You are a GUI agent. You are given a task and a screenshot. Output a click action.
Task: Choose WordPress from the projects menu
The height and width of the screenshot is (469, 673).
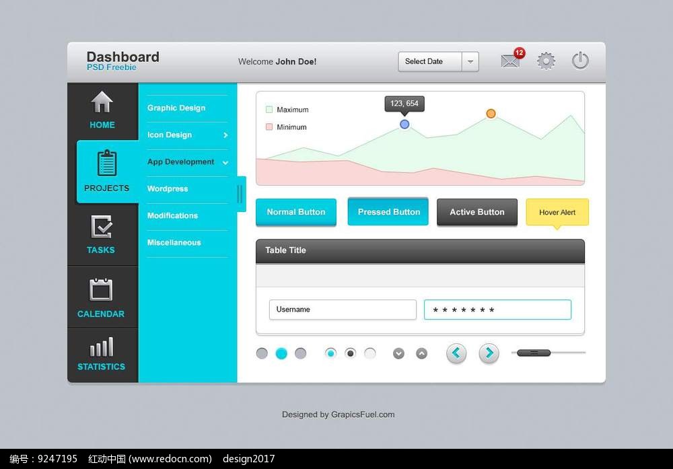click(x=168, y=189)
